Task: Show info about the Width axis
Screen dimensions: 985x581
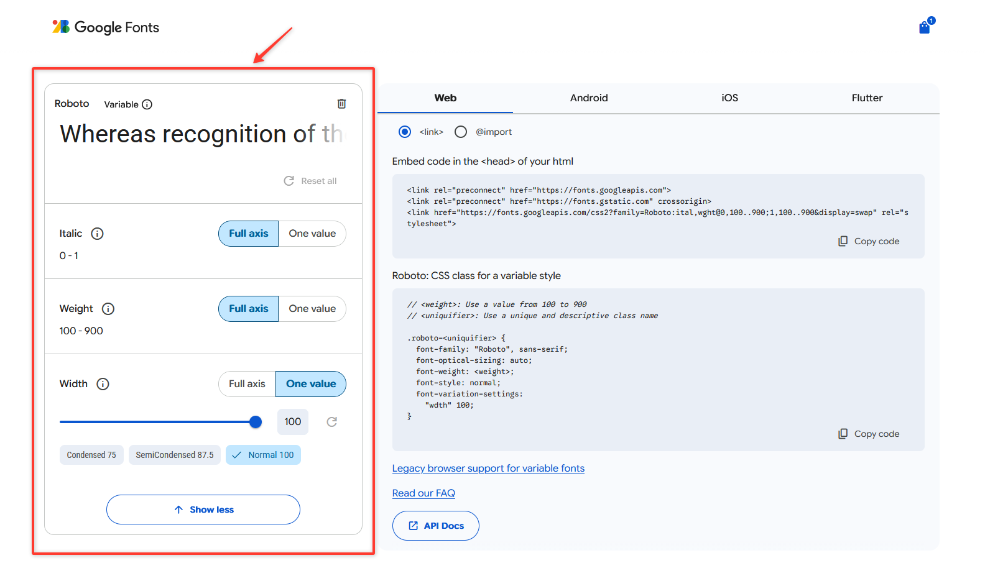Action: pyautogui.click(x=103, y=384)
